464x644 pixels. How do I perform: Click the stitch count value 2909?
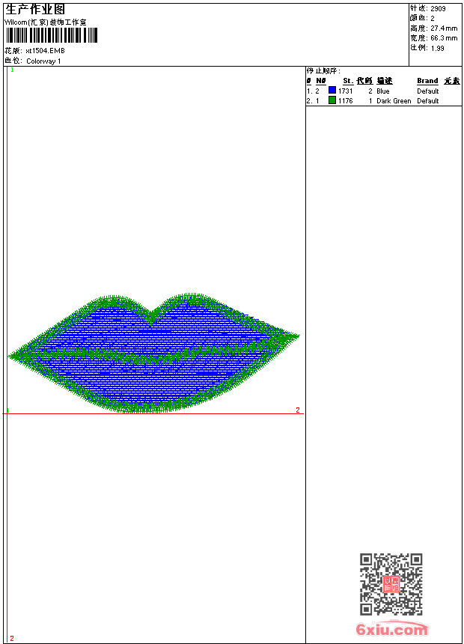pyautogui.click(x=438, y=8)
